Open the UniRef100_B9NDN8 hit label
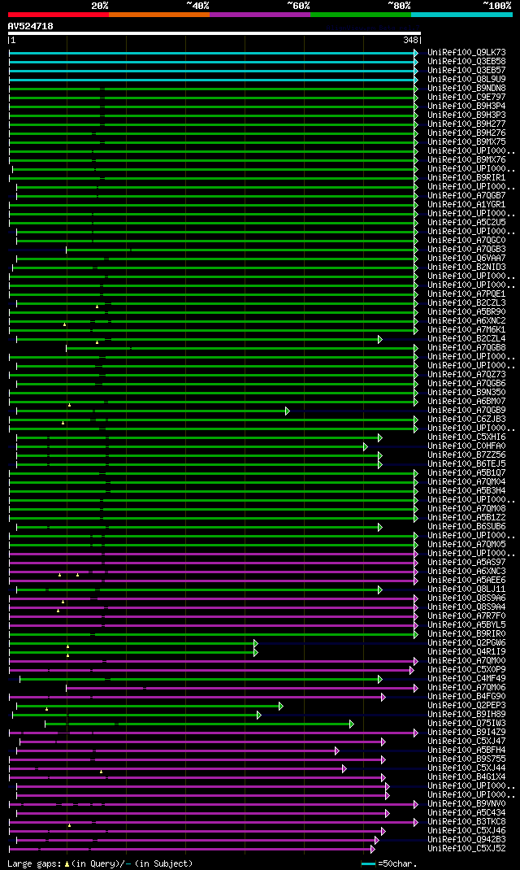This screenshot has height=870, width=520. 466,89
